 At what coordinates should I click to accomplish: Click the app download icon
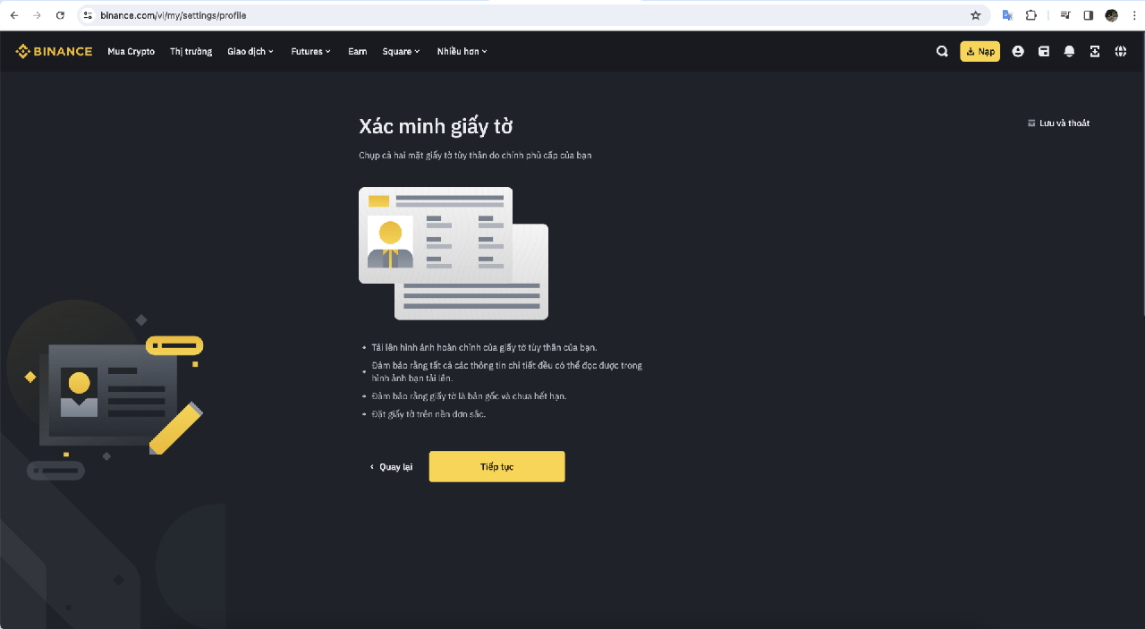coord(1095,52)
